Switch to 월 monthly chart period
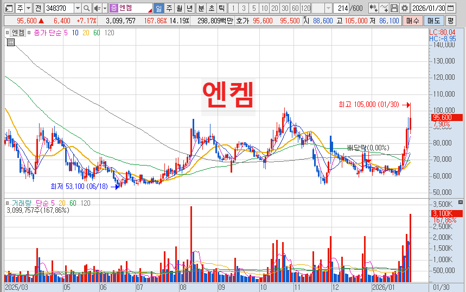 179,8
